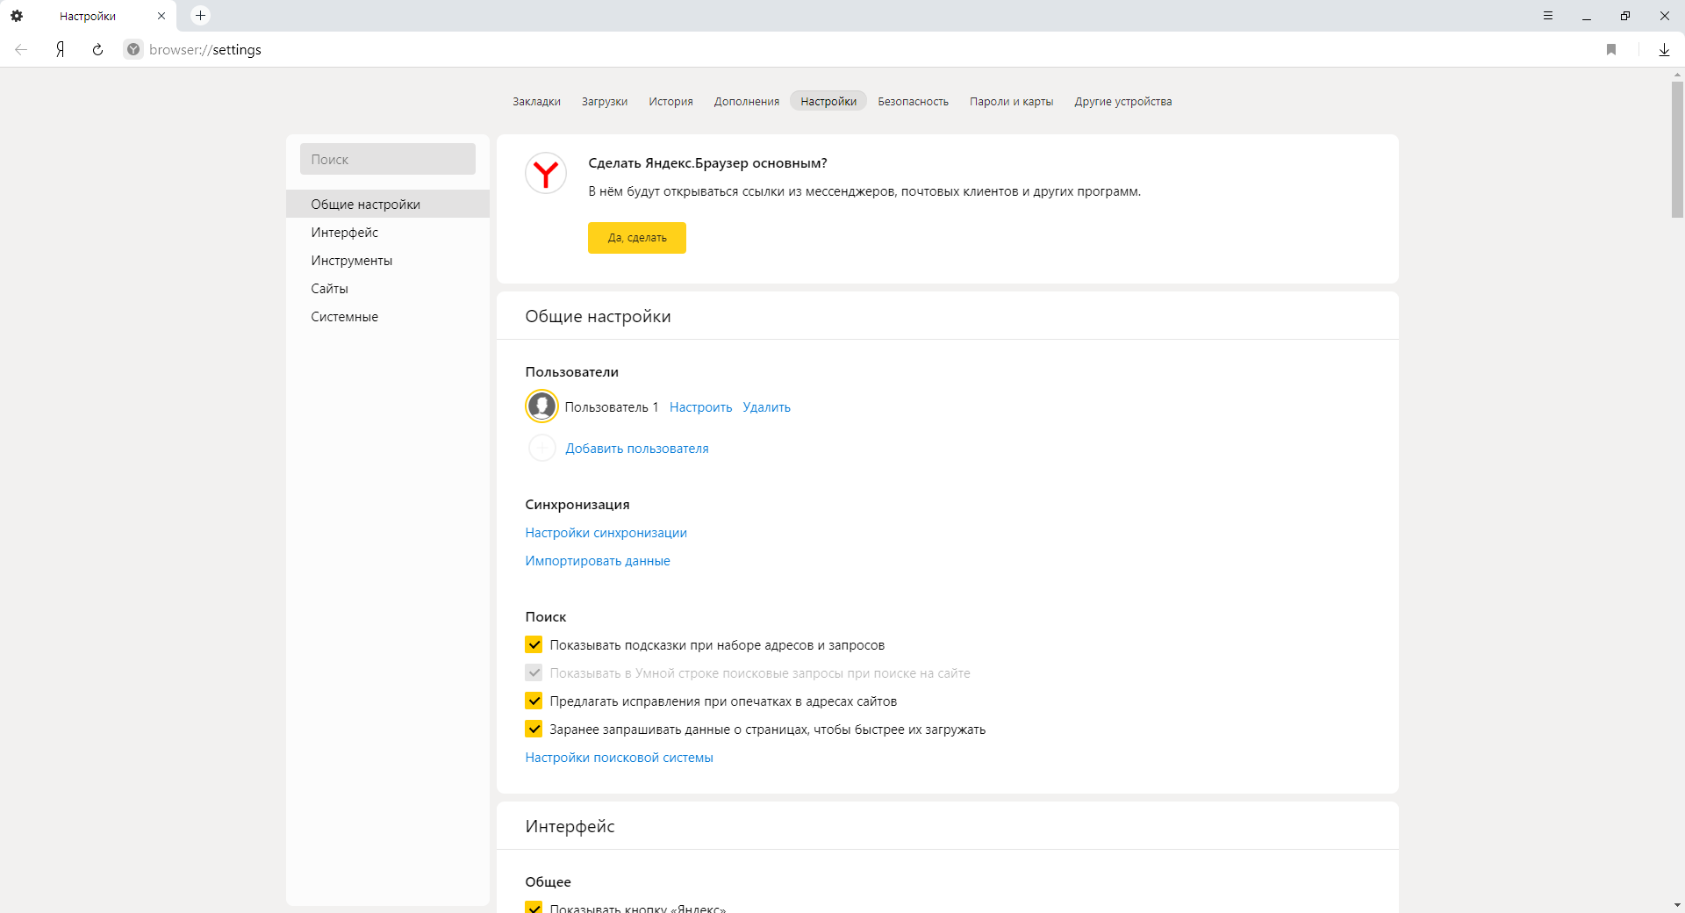Open Системные section in sidebar

388,317
